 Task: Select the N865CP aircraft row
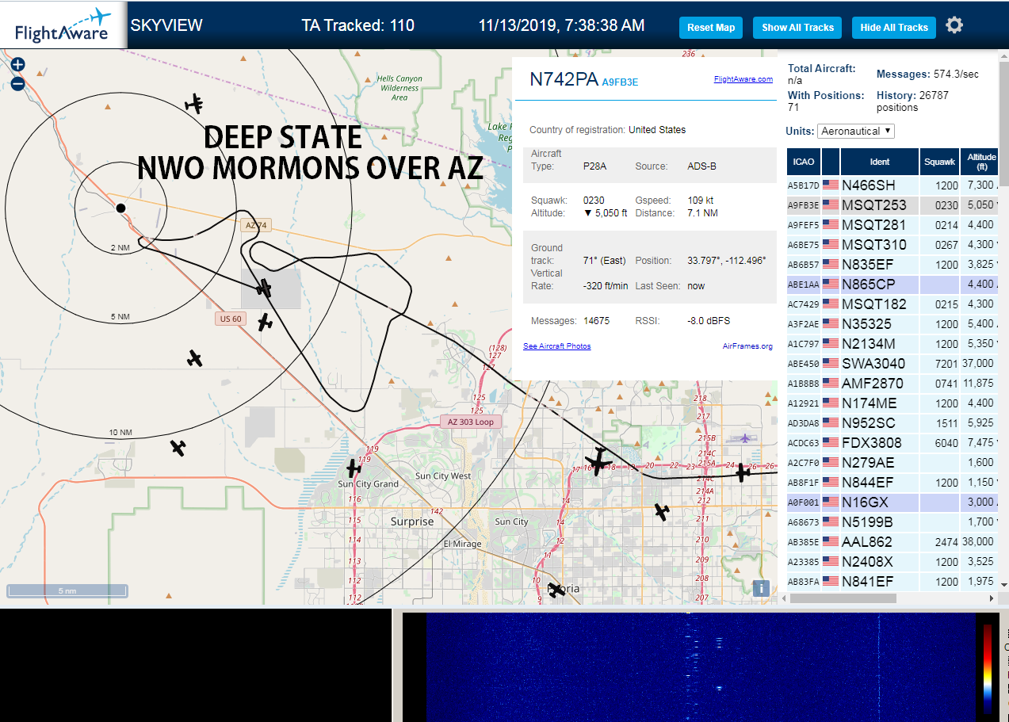pyautogui.click(x=892, y=284)
